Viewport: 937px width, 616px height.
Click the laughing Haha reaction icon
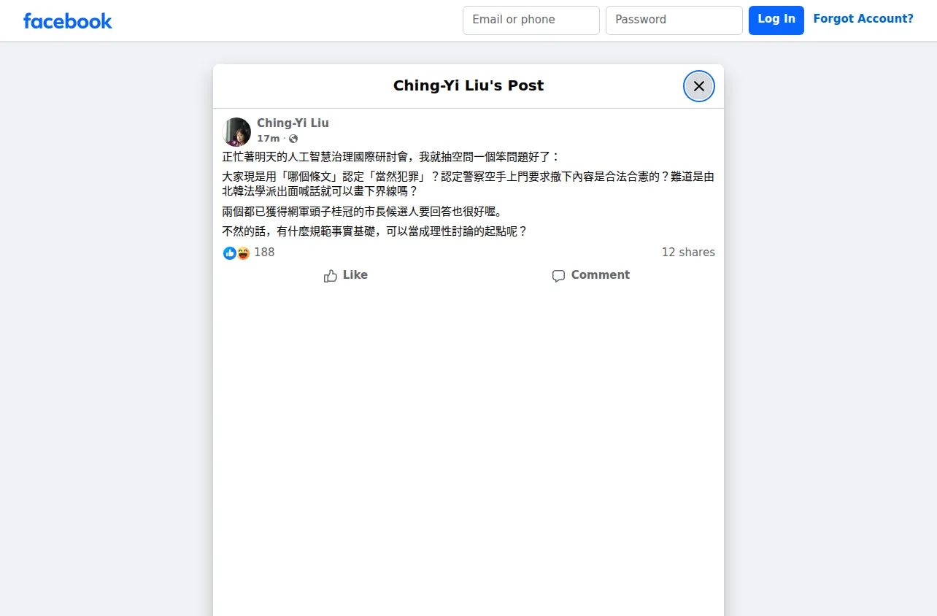[x=243, y=253]
